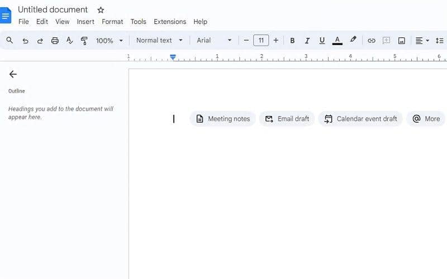Insert an image from the toolbar
The height and width of the screenshot is (279, 447).
(x=402, y=40)
